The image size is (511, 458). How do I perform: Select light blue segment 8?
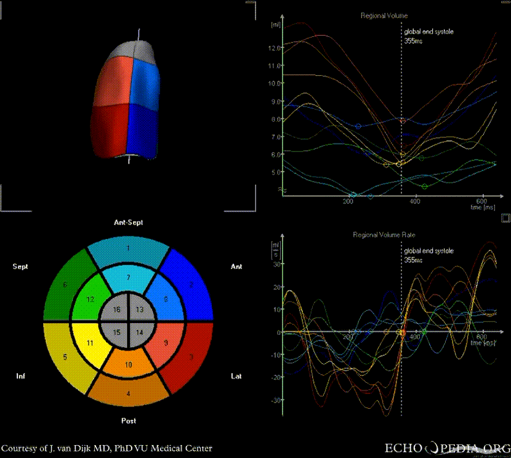(x=165, y=300)
